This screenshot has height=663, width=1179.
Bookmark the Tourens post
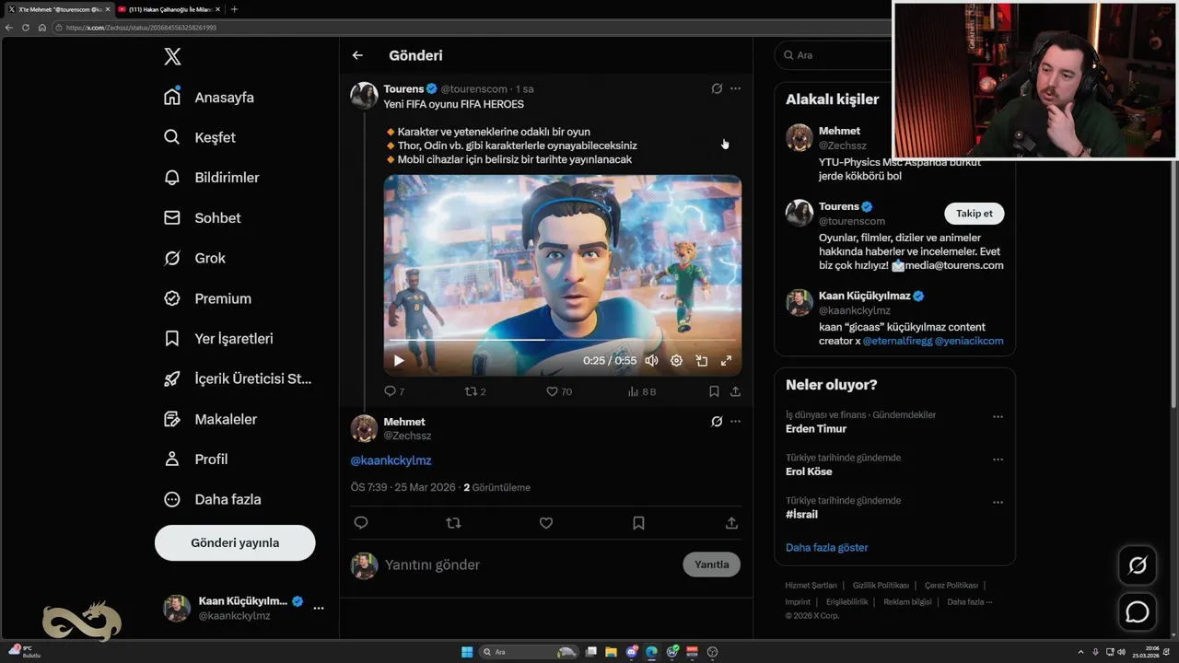click(x=714, y=391)
